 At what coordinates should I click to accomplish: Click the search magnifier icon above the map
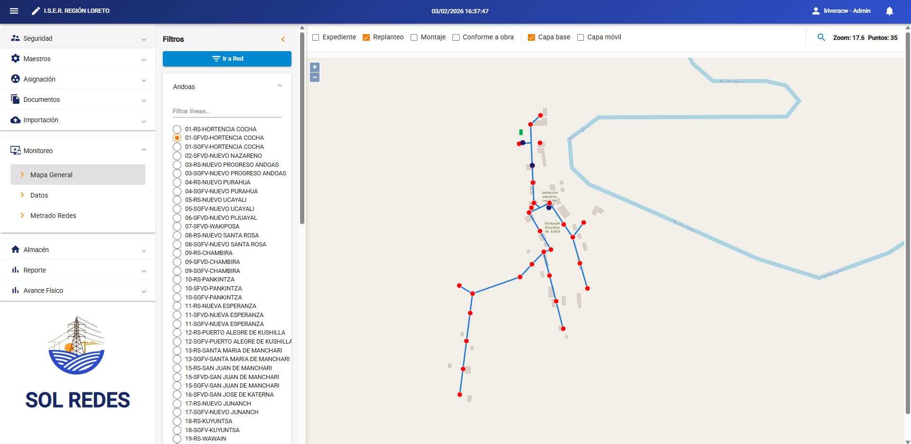(822, 37)
